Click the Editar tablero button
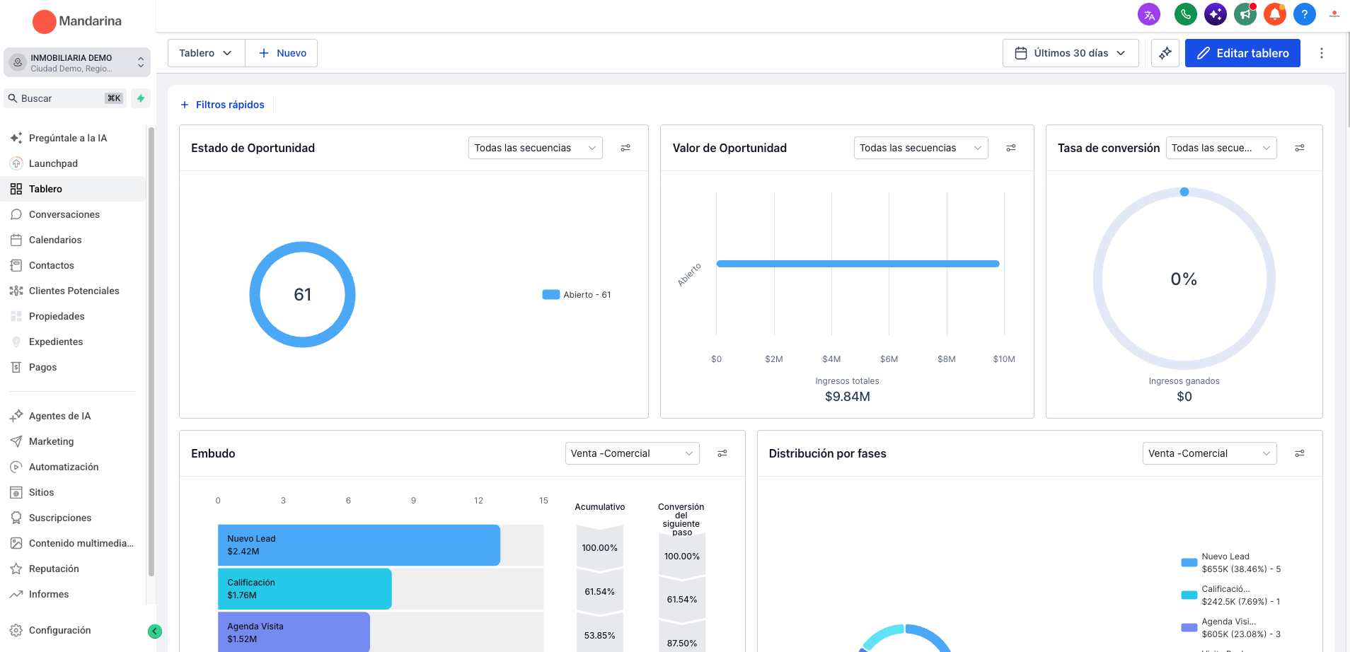Viewport: 1350px width, 652px height. (x=1242, y=53)
